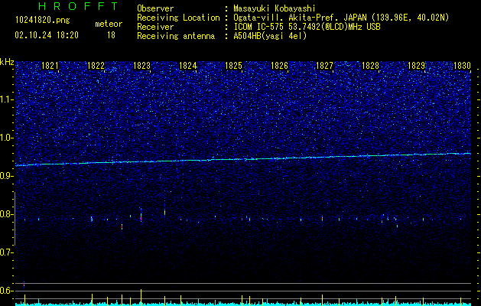The height and width of the screenshot is (306, 481).
Task: Click the HROFFT title text
Action: [78, 6]
